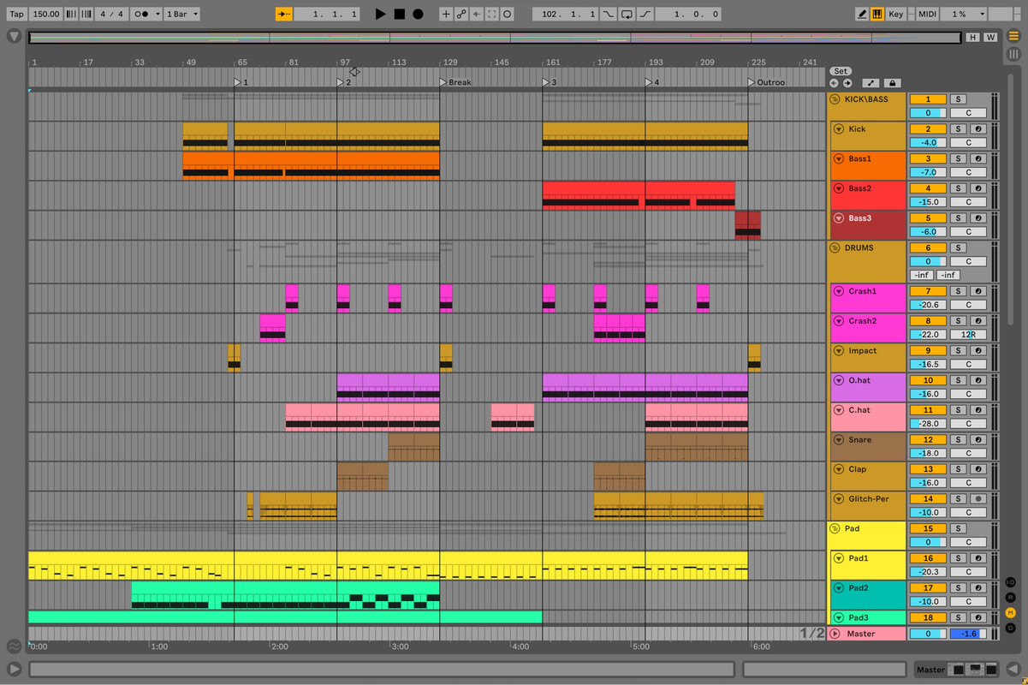Arm the Glitch-Per track for recording
1028x685 pixels.
tap(978, 499)
